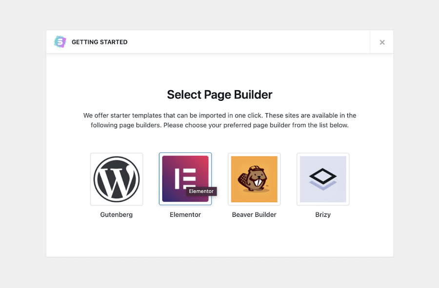
Task: Click the "GETTING STARTED" header title
Action: coord(100,42)
